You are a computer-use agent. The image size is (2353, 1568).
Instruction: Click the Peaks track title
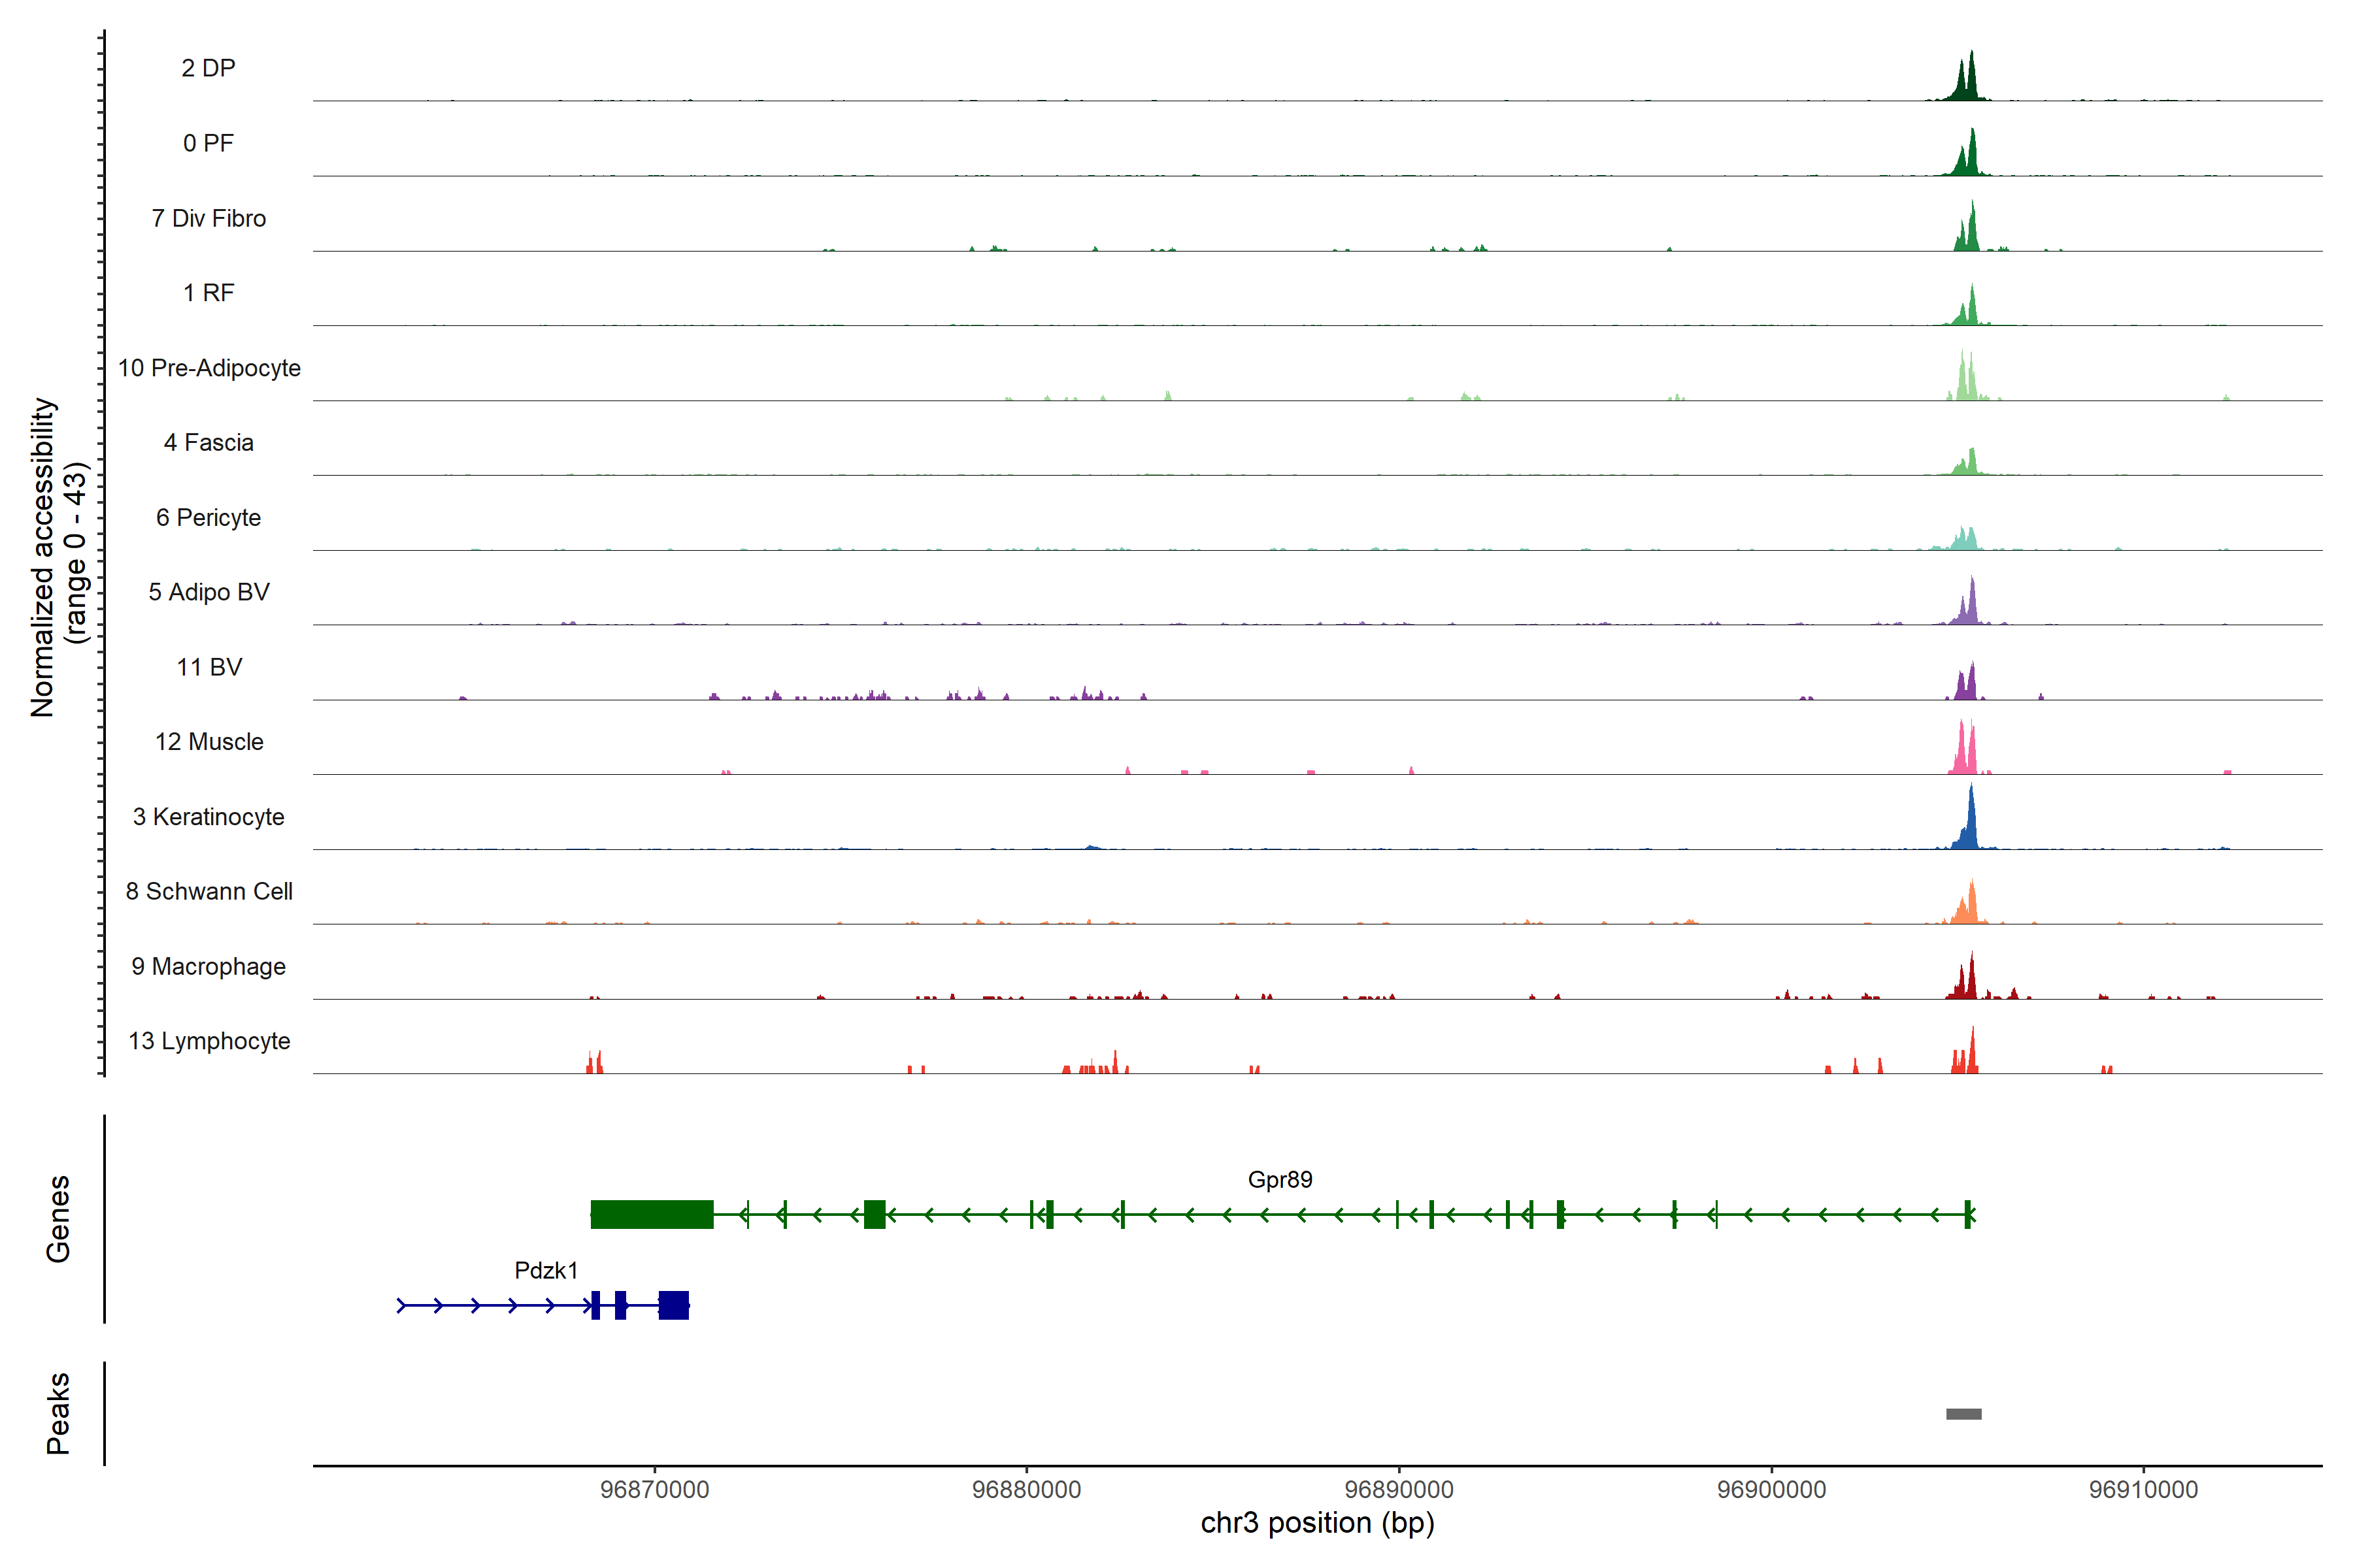(58, 1412)
